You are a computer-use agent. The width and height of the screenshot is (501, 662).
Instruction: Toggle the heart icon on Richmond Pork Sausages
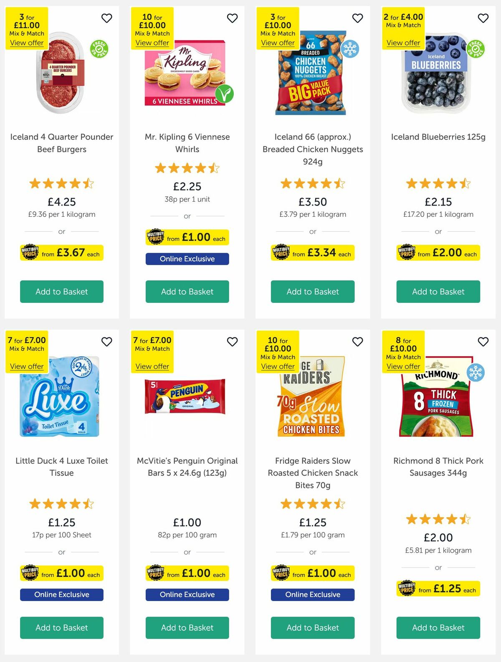pyautogui.click(x=483, y=342)
